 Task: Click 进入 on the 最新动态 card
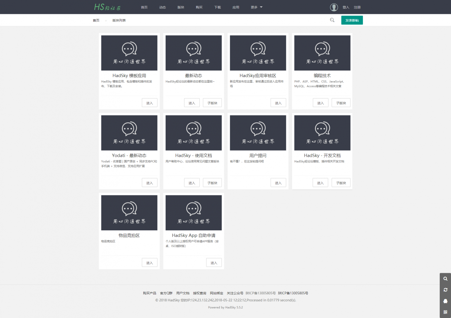(192, 103)
